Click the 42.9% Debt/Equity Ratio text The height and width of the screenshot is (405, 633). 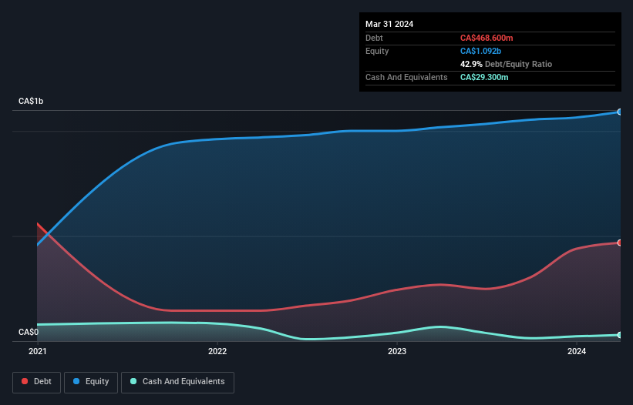click(x=506, y=64)
